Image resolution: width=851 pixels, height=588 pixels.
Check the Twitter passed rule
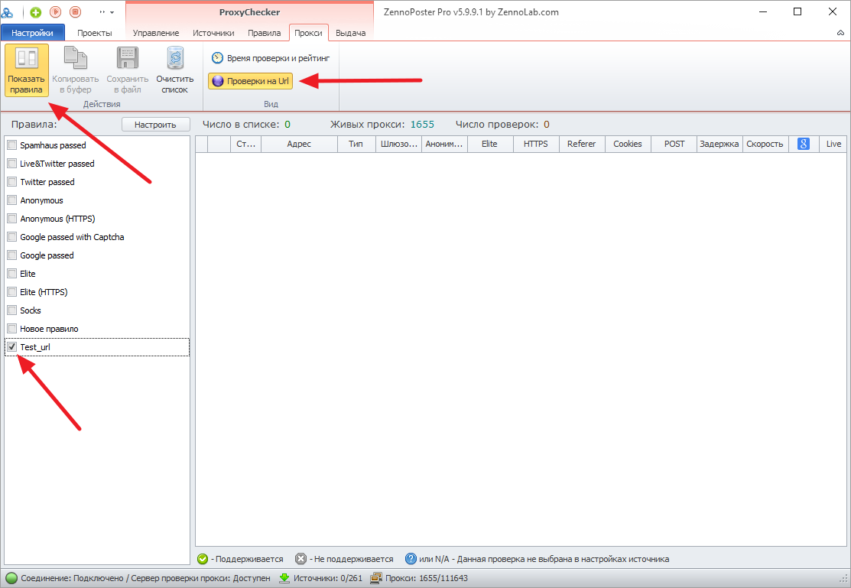coord(12,182)
